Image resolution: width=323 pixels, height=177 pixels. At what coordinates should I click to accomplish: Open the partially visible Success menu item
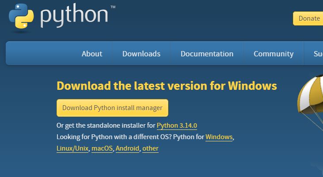(318, 54)
